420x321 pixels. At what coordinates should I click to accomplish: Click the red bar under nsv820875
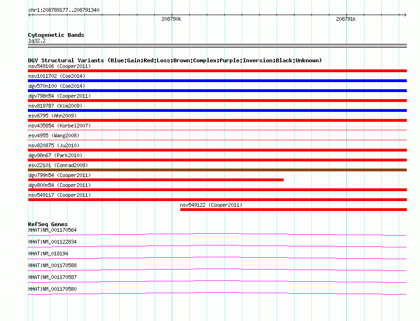[217, 150]
